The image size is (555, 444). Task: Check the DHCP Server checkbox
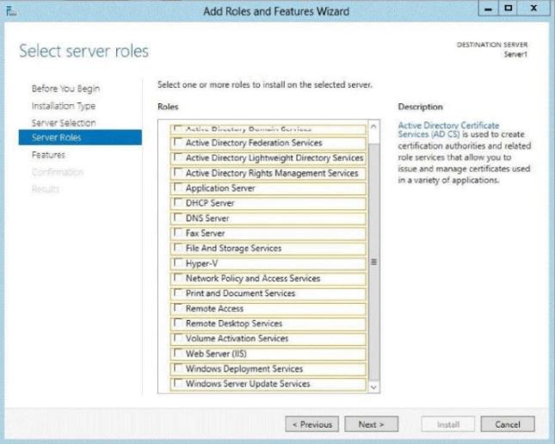179,202
